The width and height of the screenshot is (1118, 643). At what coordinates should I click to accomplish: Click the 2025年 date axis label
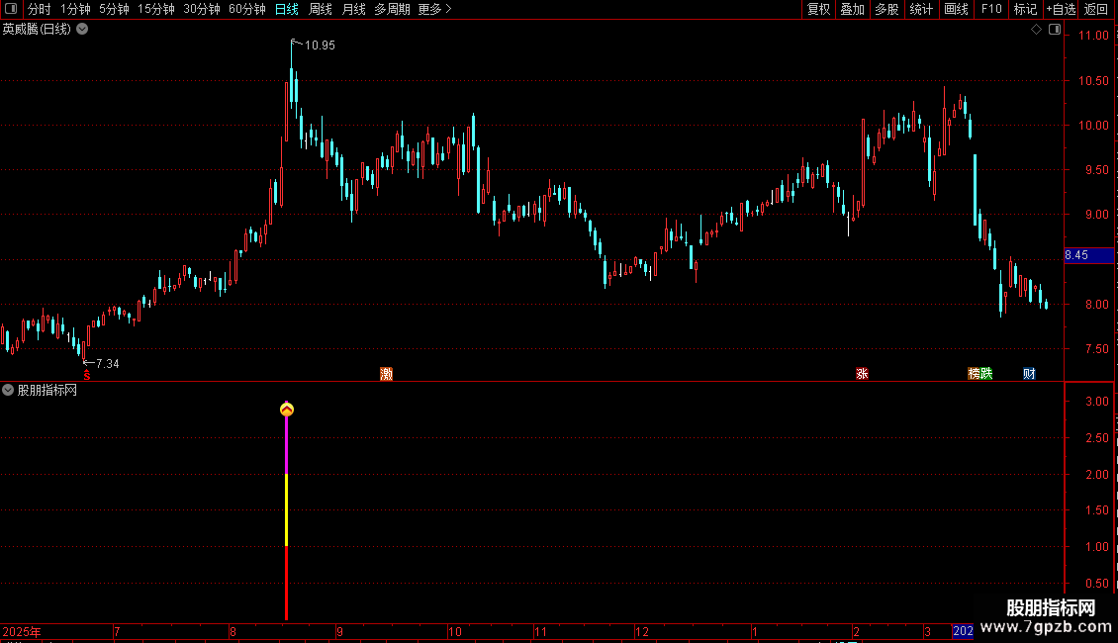point(22,631)
